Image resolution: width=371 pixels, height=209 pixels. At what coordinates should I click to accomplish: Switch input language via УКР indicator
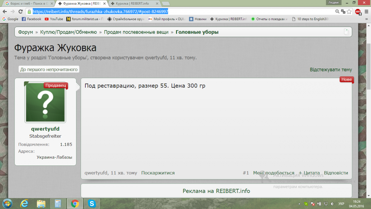coord(341,204)
